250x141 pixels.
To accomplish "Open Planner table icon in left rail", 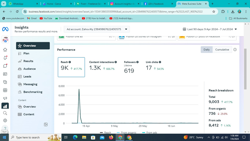I will click(x=5, y=90).
